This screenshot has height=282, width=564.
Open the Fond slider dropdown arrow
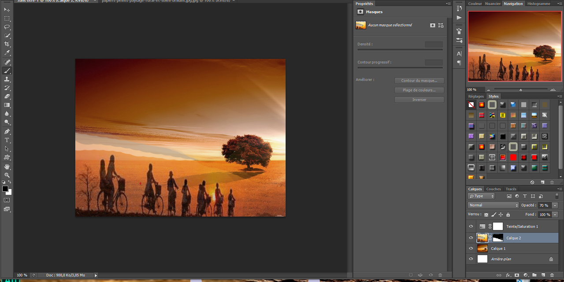(555, 215)
